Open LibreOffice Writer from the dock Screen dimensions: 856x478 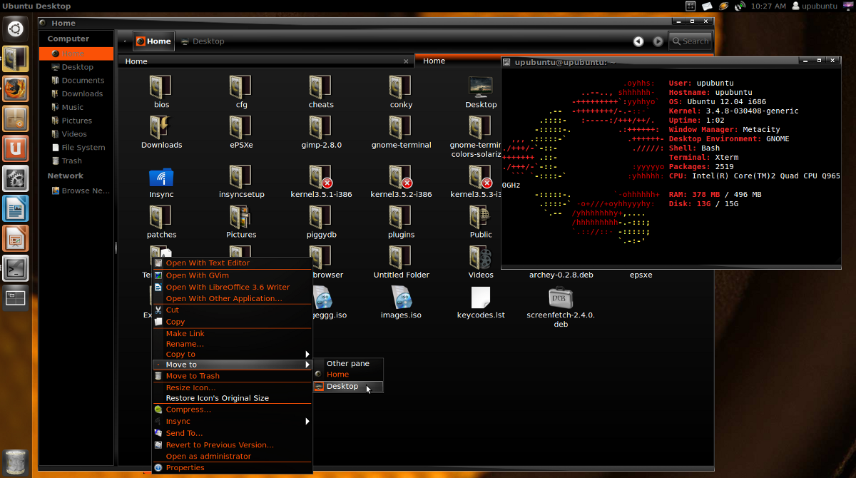16,208
